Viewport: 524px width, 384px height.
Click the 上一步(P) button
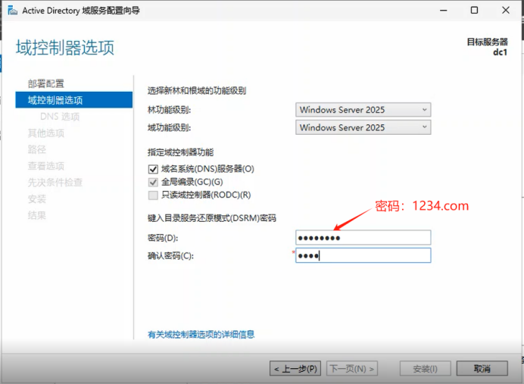295,369
